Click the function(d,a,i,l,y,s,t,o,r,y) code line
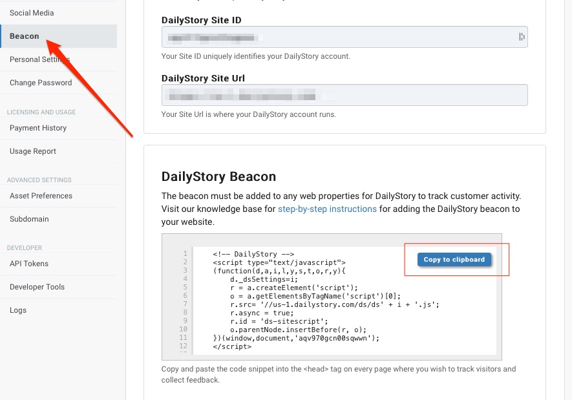The image size is (572, 400). pos(279,271)
